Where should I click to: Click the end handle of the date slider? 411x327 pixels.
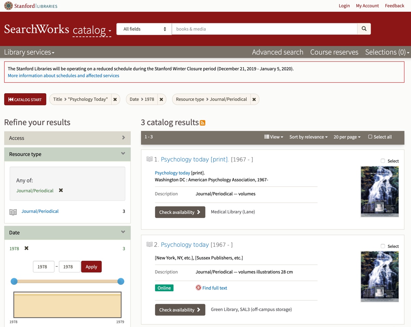point(121,281)
